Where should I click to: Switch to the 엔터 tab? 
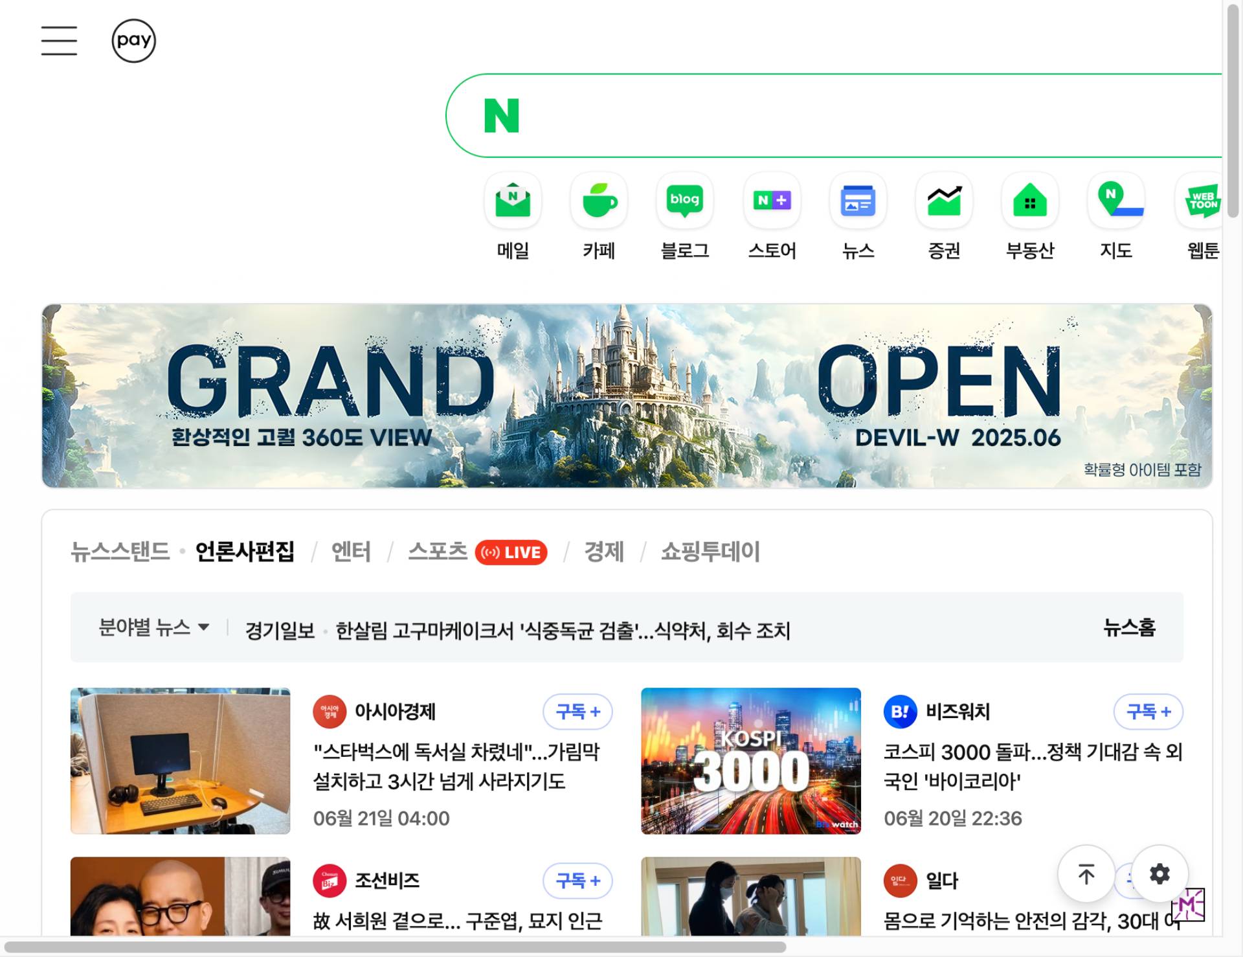click(x=351, y=552)
